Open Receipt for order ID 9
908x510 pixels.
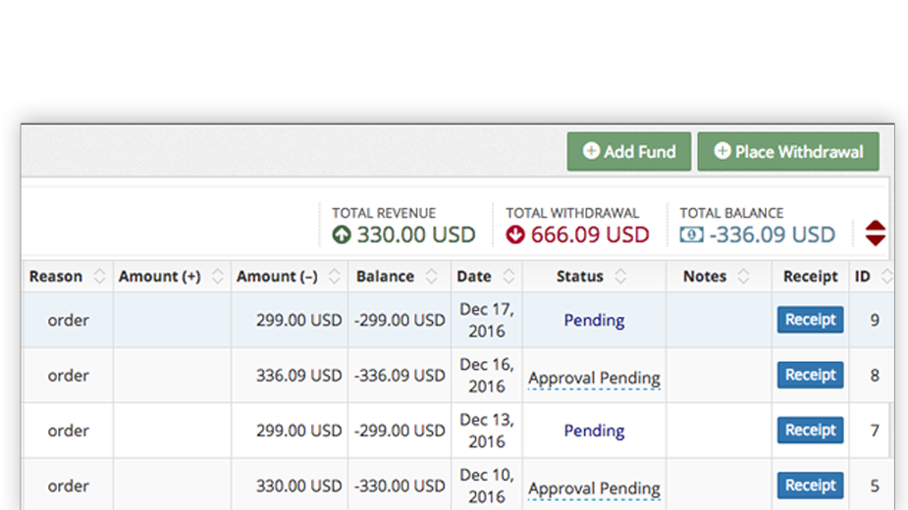click(x=810, y=320)
